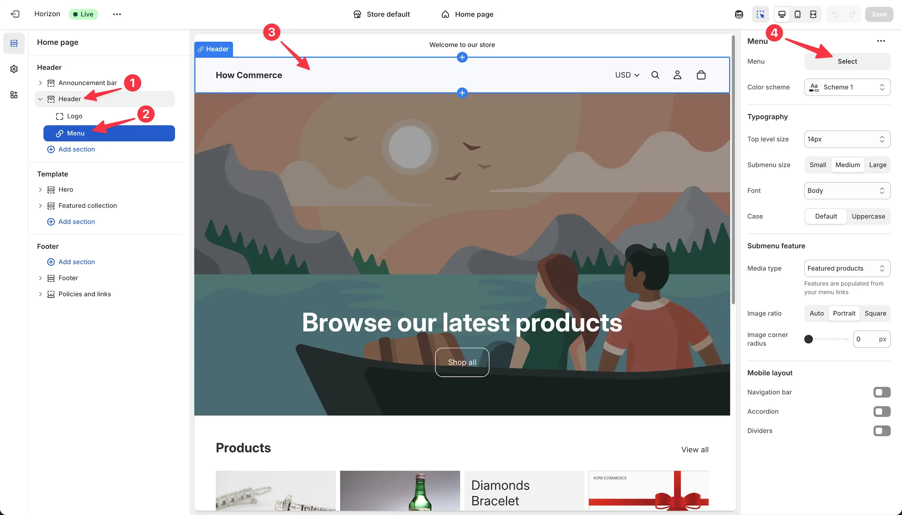Set case to Uppercase
The width and height of the screenshot is (902, 515).
[x=868, y=216]
